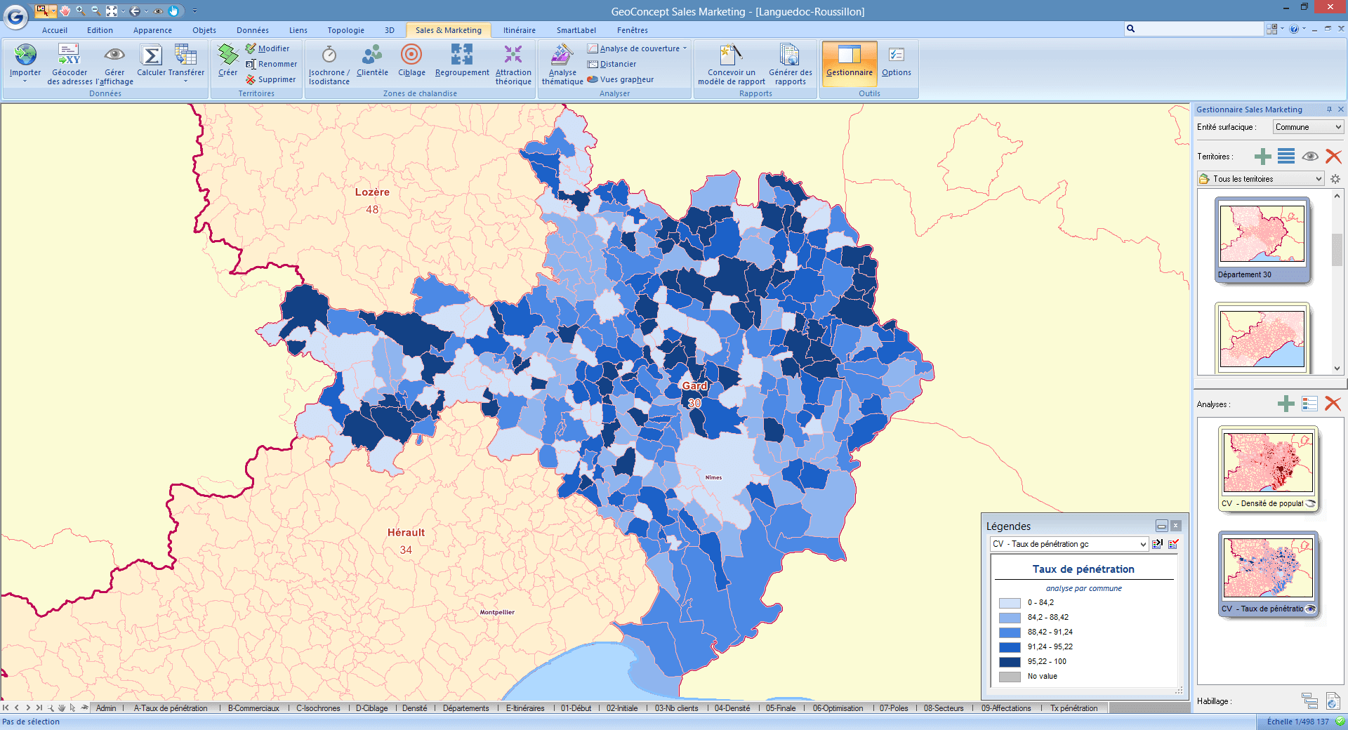
Task: Toggle the Gestionnaire panel button
Action: coord(849,63)
